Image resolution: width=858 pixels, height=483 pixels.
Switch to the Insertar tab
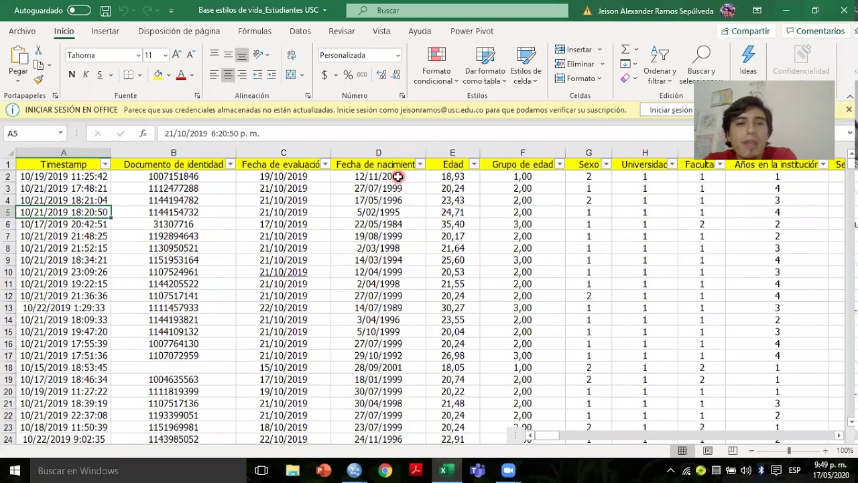pyautogui.click(x=105, y=31)
